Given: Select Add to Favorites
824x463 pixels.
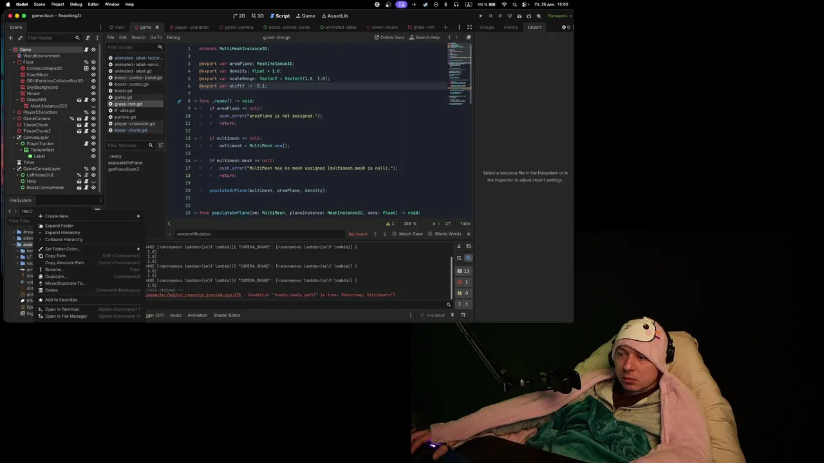Looking at the screenshot, I should [89, 300].
